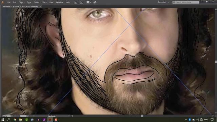The width and height of the screenshot is (217, 122).
Task: Click the network globe tray icon
Action: (201, 120)
